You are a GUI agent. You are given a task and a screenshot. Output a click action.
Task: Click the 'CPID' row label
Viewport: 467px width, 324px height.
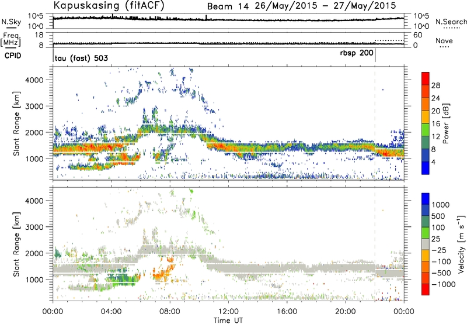click(13, 56)
